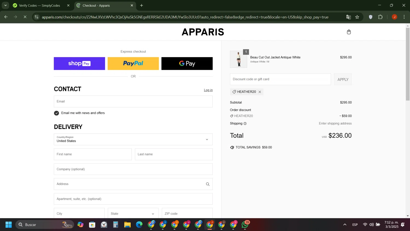Image resolution: width=410 pixels, height=231 pixels.
Task: Open the clock and date panel
Action: (x=391, y=225)
